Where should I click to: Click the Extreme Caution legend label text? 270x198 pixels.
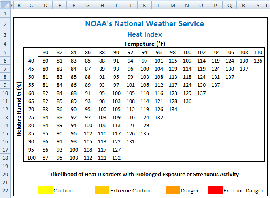click(131, 191)
